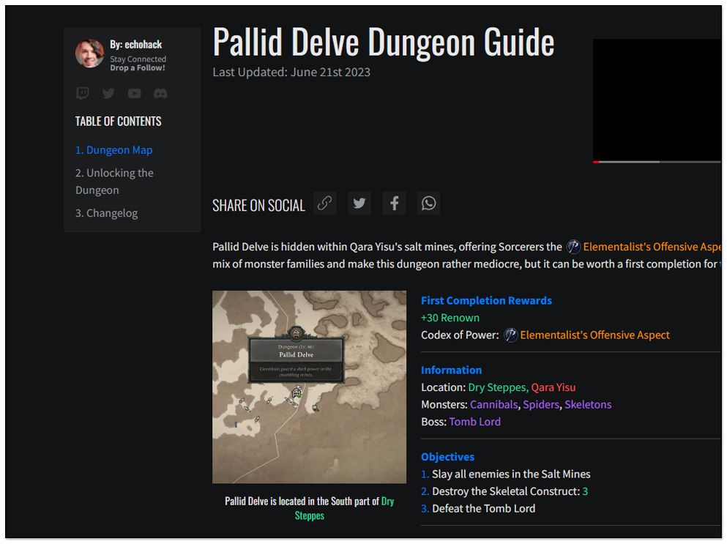Click the video player panel

[x=657, y=100]
